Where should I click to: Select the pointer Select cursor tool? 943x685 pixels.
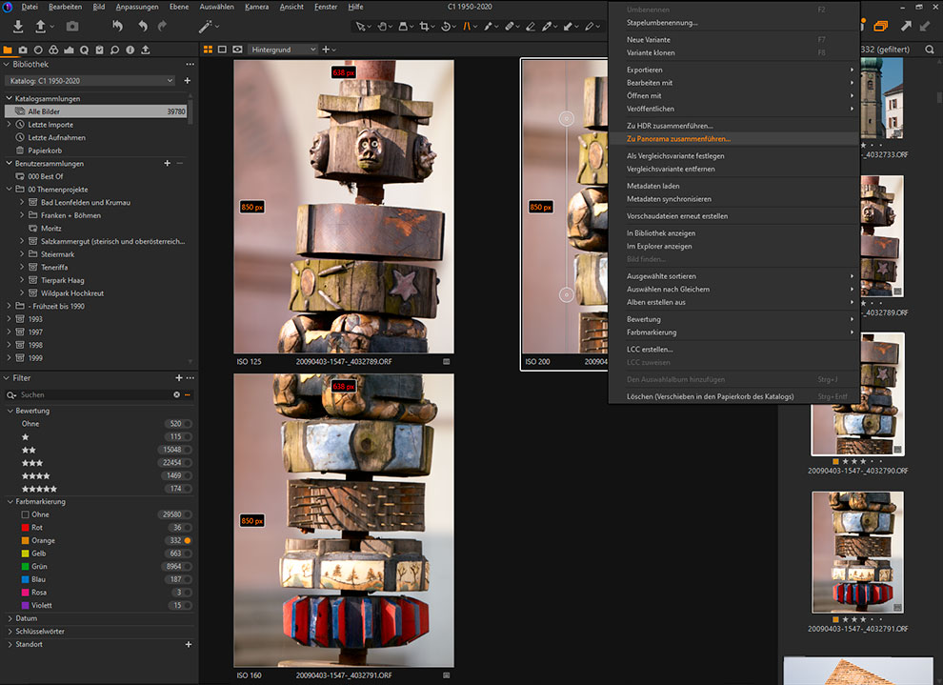click(360, 26)
